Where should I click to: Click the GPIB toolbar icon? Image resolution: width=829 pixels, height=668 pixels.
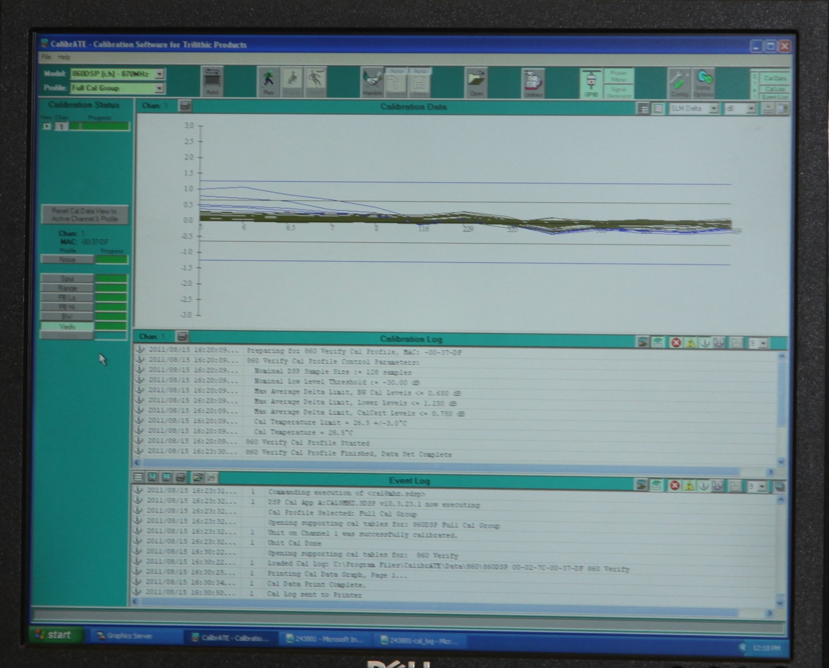591,83
